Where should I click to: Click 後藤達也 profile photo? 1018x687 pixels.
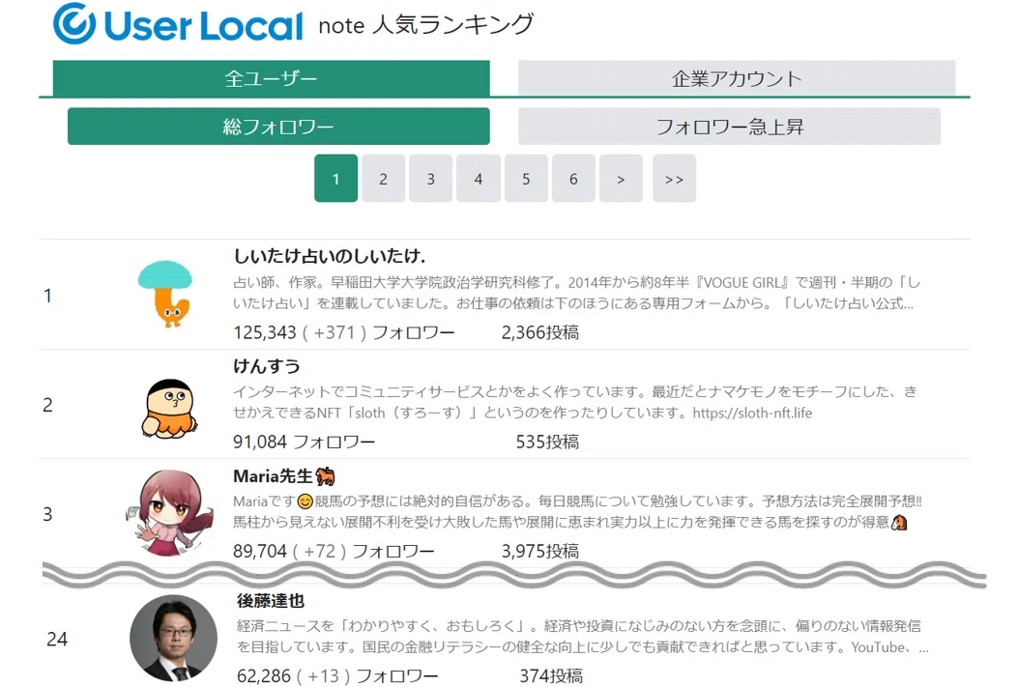(173, 638)
